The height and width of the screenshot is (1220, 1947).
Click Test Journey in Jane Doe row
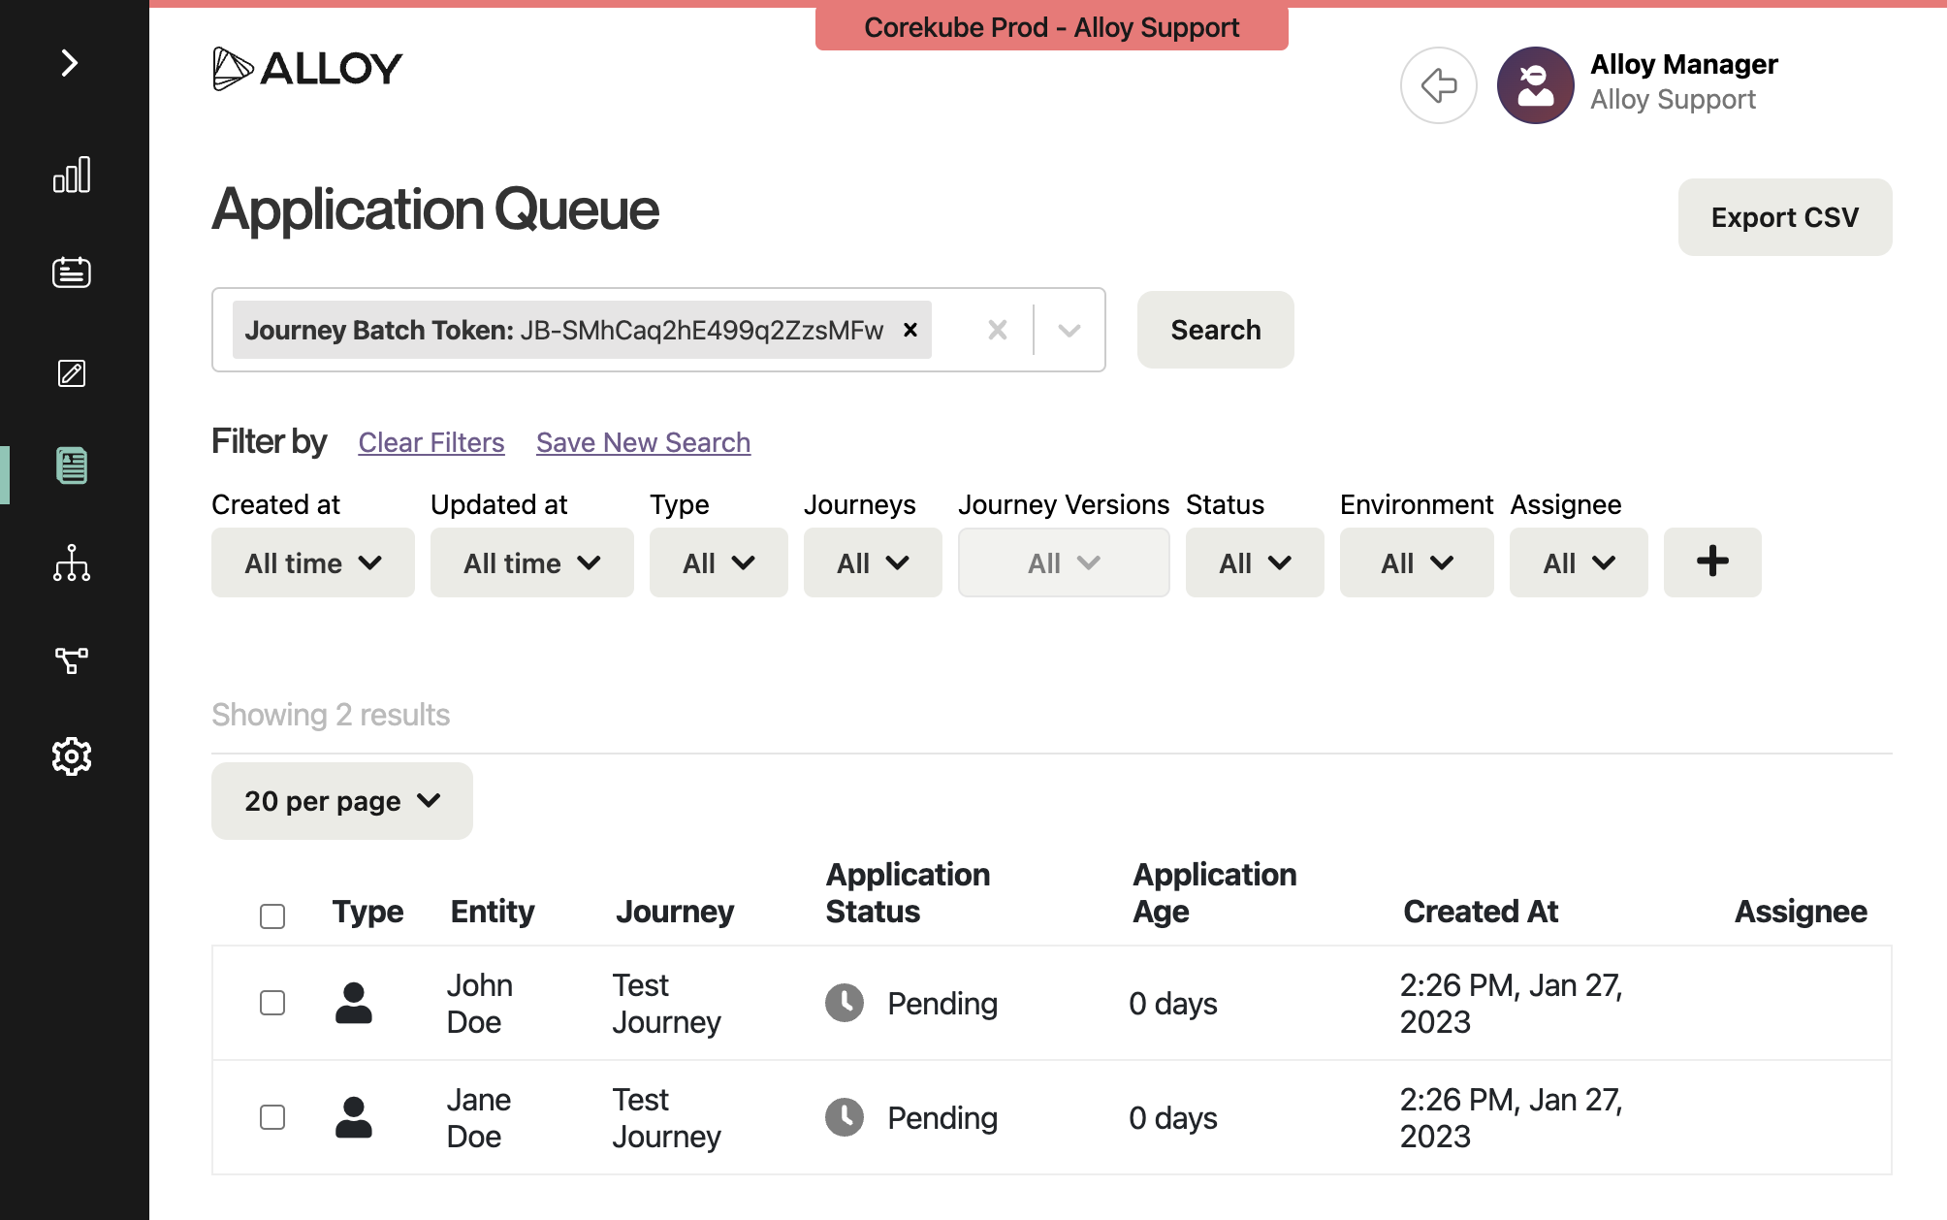pos(667,1118)
